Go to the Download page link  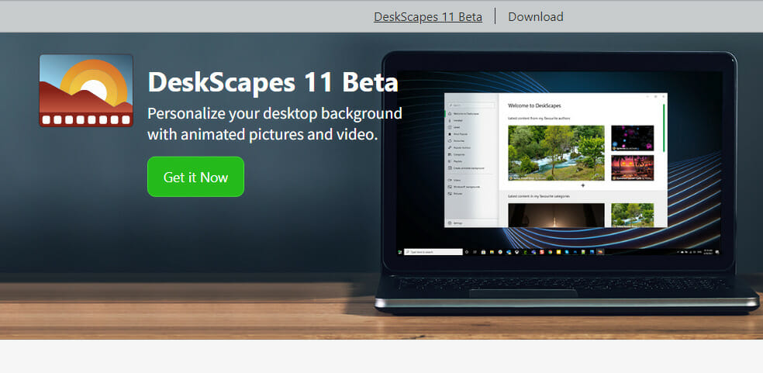535,17
